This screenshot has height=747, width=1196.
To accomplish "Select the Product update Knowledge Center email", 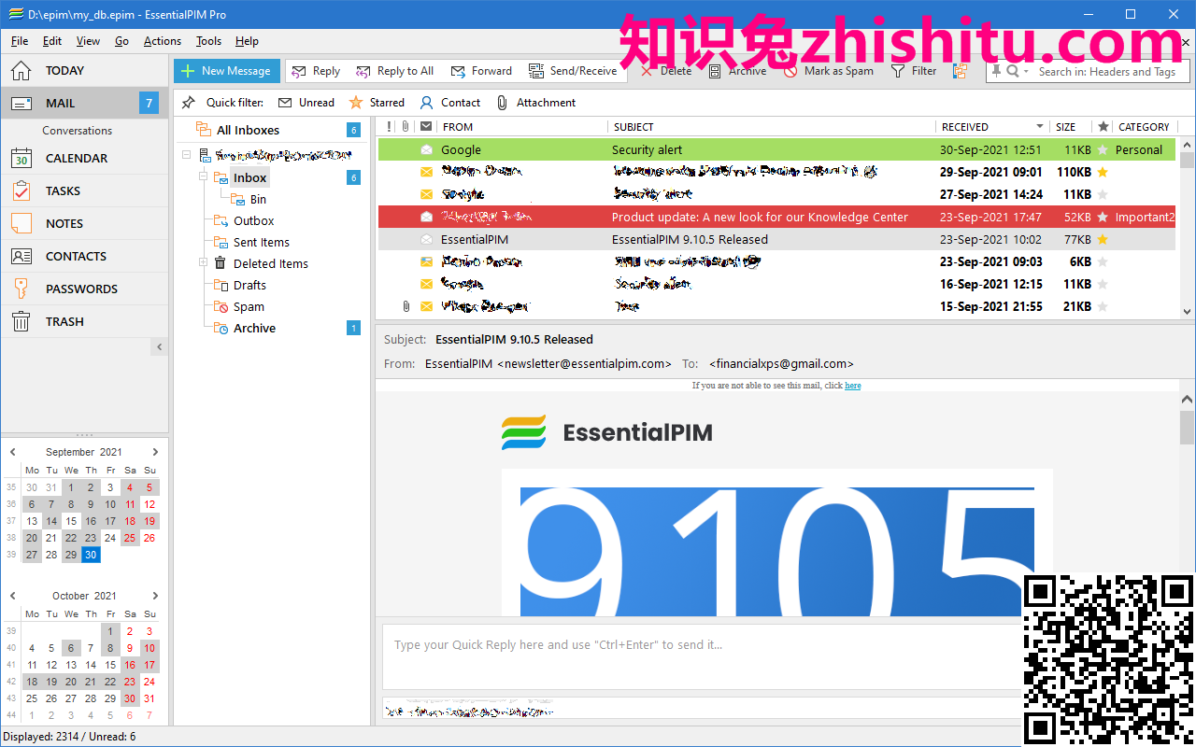I will [x=776, y=217].
